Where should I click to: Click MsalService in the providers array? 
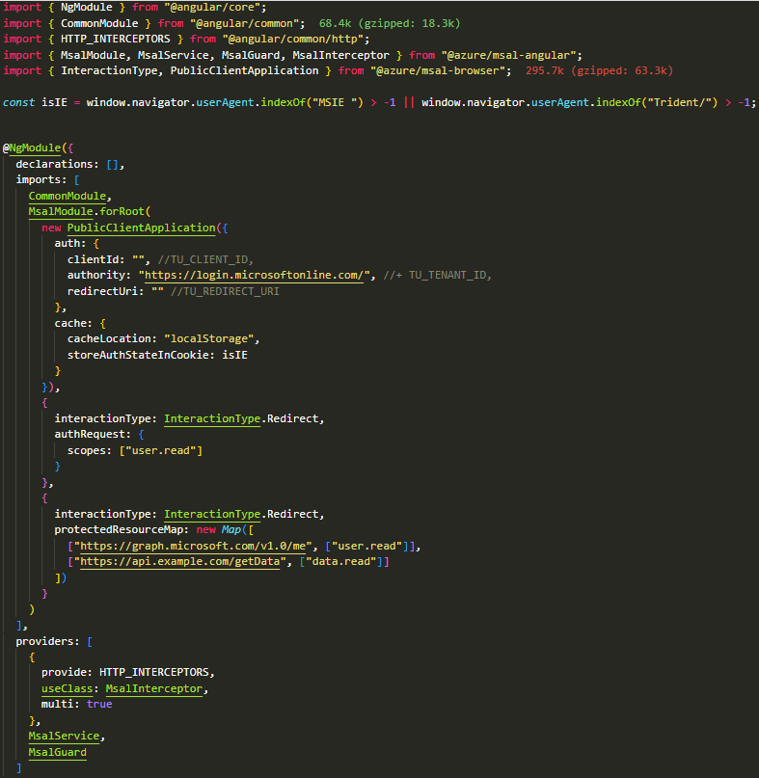tap(64, 737)
